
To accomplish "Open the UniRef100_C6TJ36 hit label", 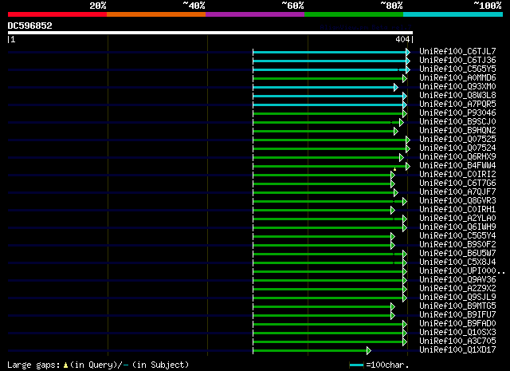I will (x=457, y=61).
